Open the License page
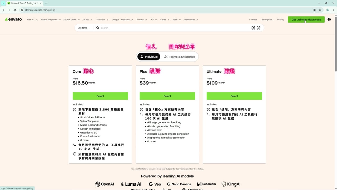337x190 pixels. [253, 20]
